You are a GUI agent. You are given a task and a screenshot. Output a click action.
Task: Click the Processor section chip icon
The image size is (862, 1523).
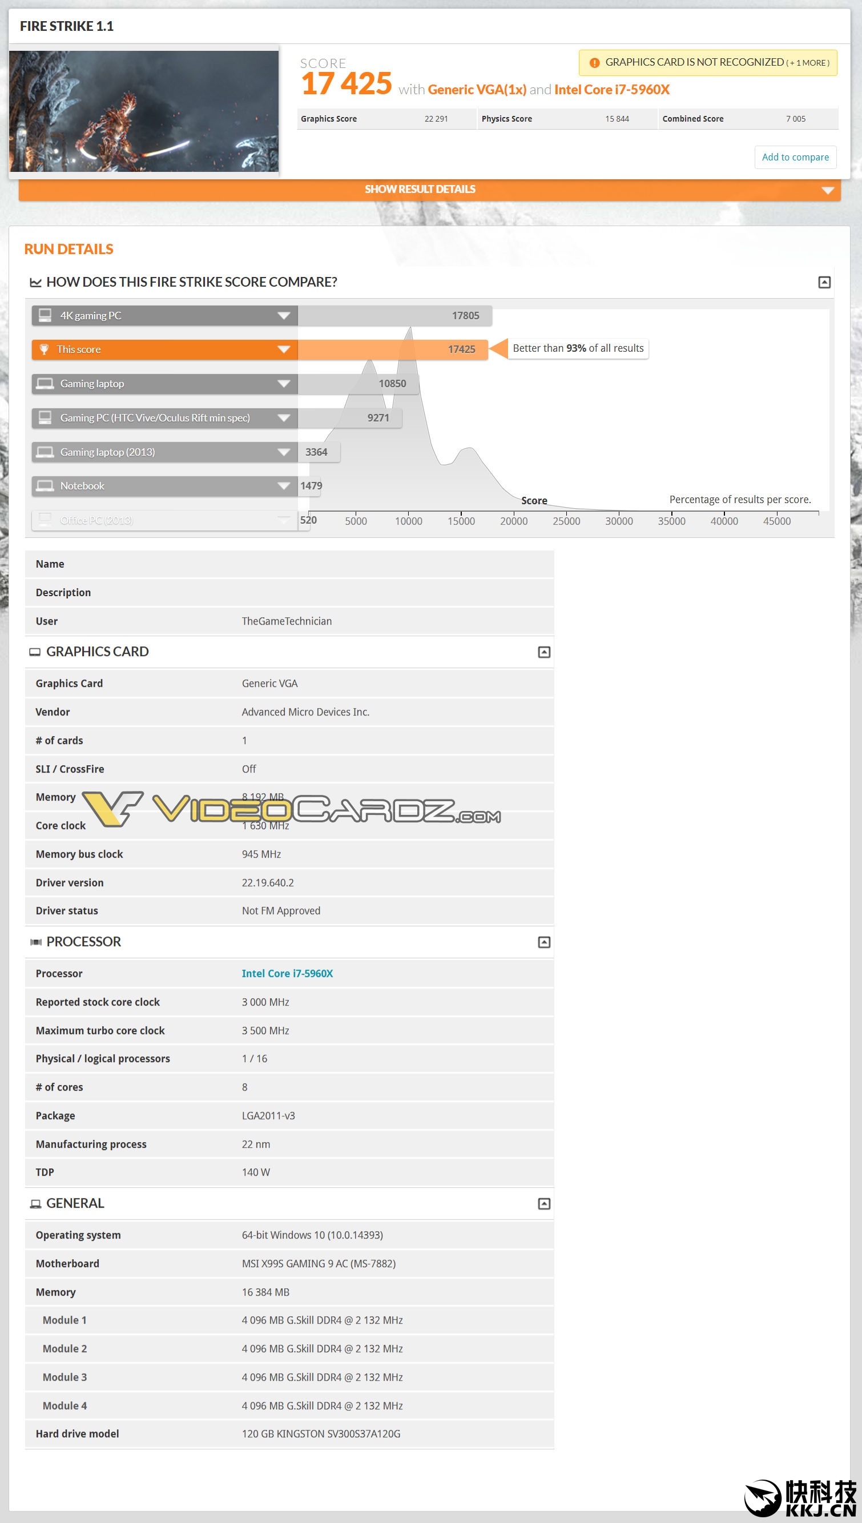click(x=35, y=942)
